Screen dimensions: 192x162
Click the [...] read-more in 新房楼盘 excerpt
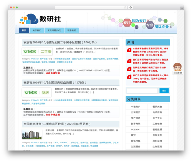92,92
